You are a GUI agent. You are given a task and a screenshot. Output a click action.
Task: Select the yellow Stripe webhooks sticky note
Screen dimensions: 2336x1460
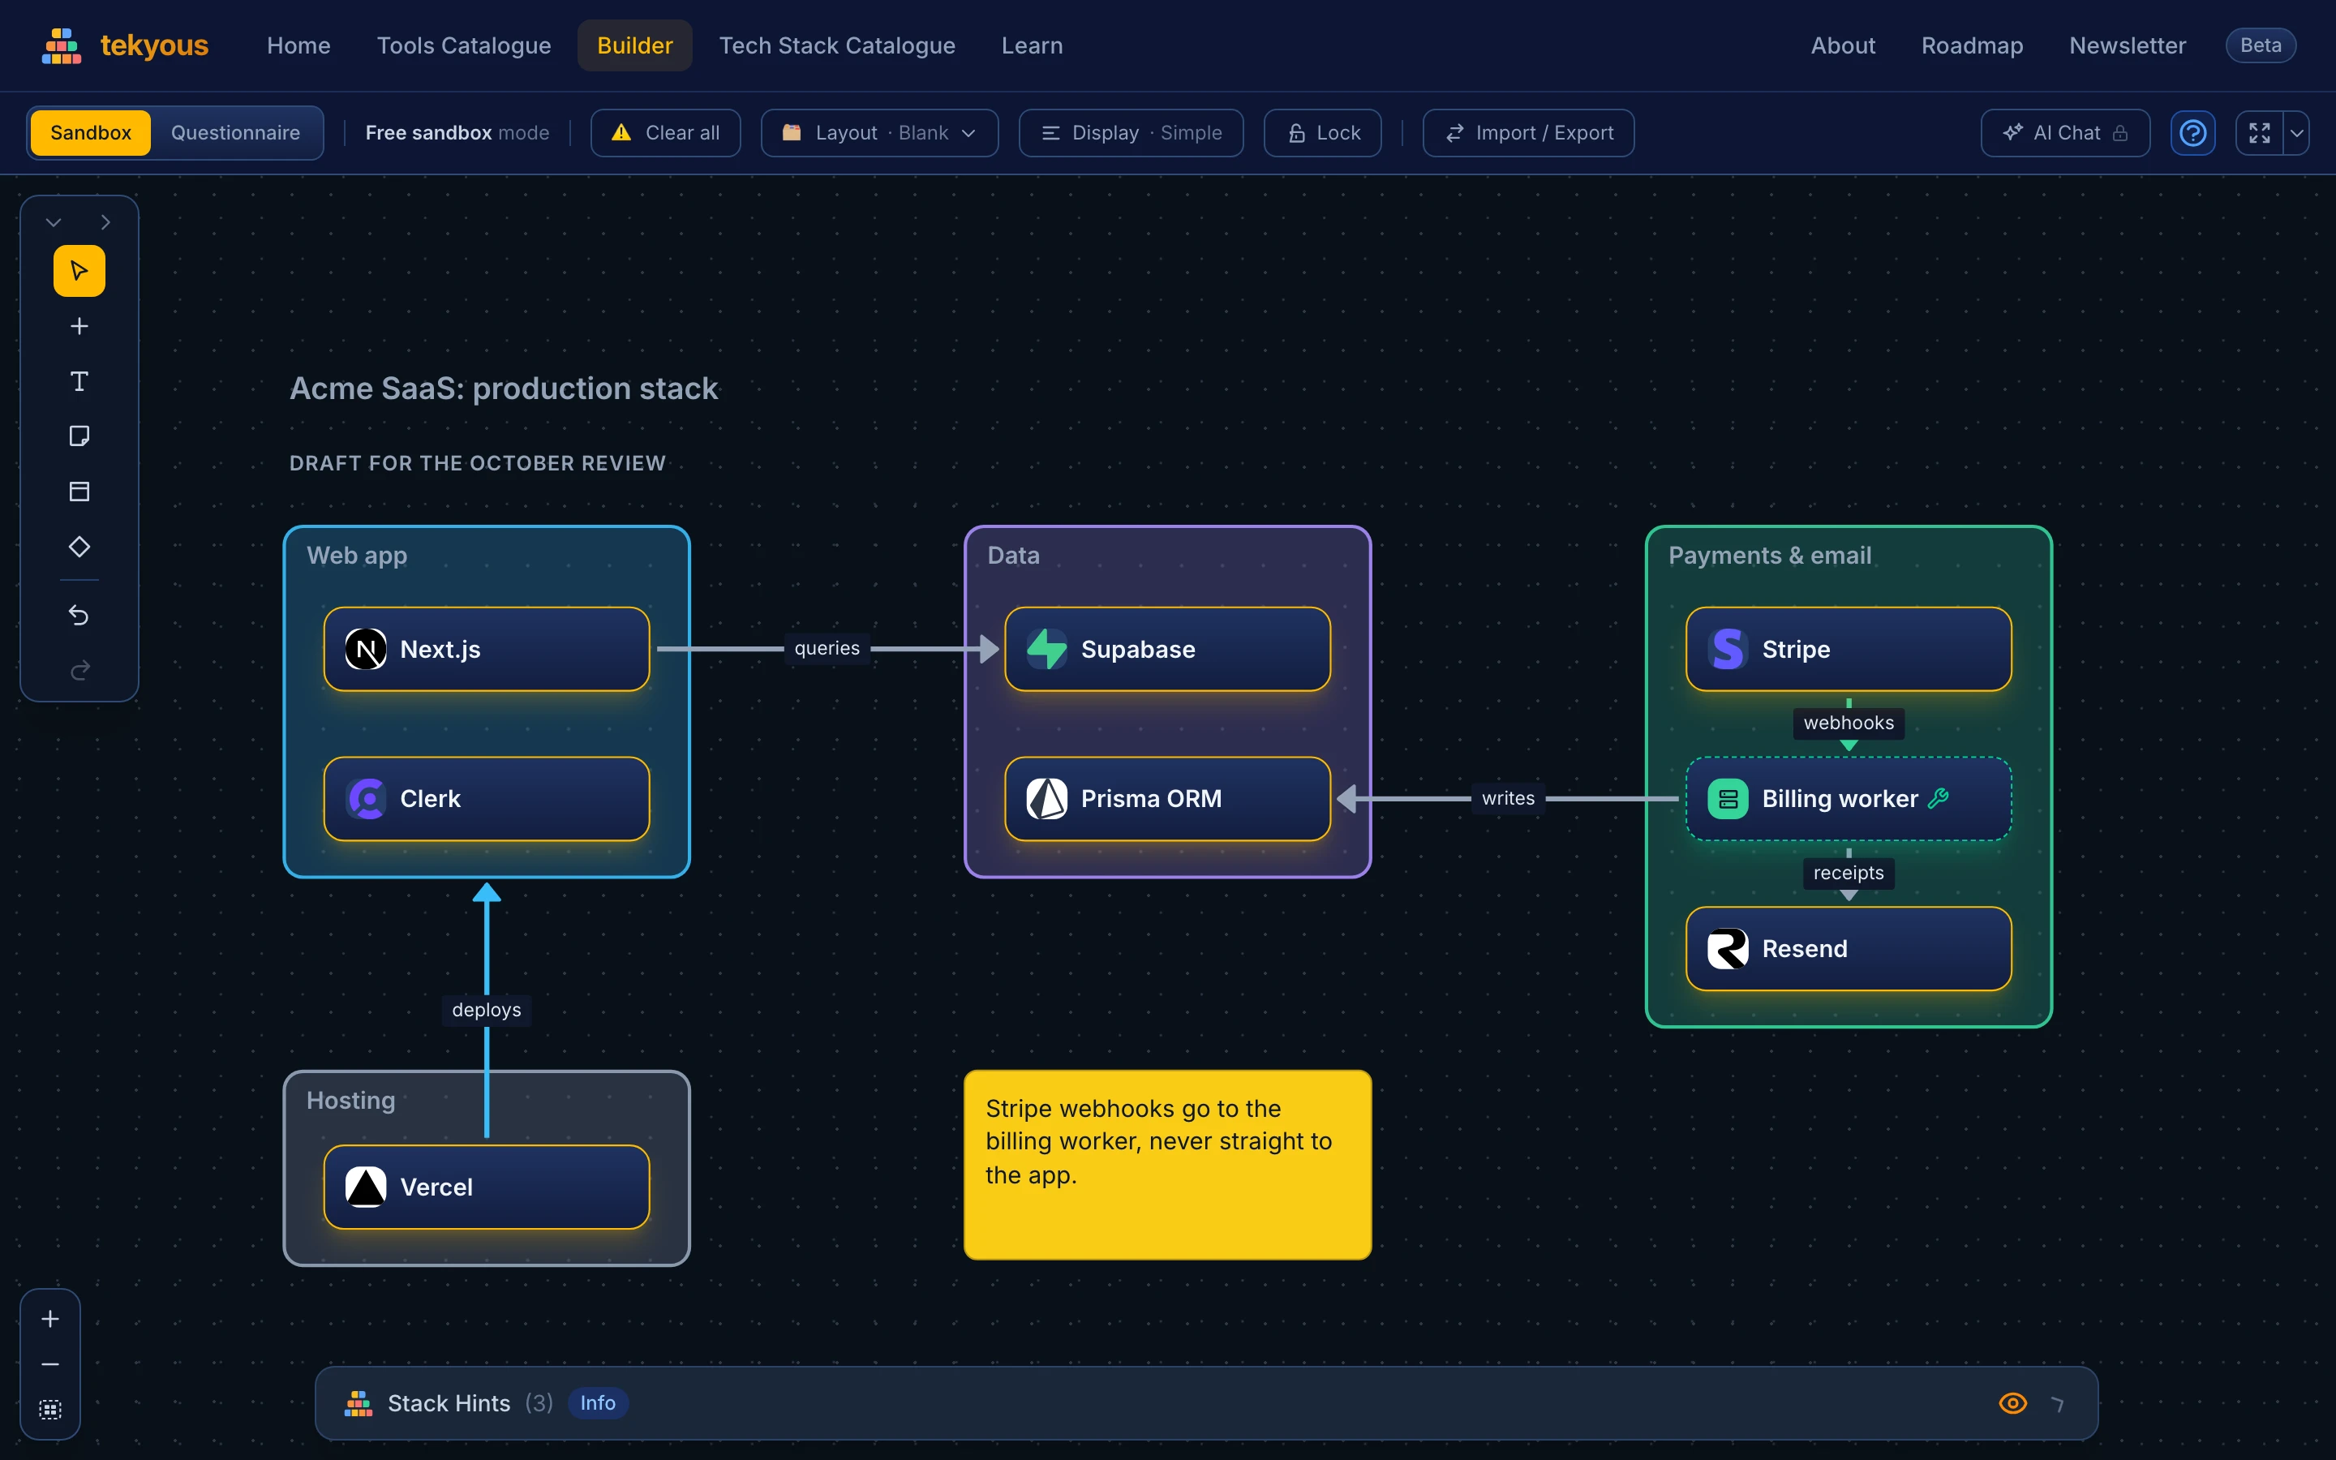pyautogui.click(x=1167, y=1165)
